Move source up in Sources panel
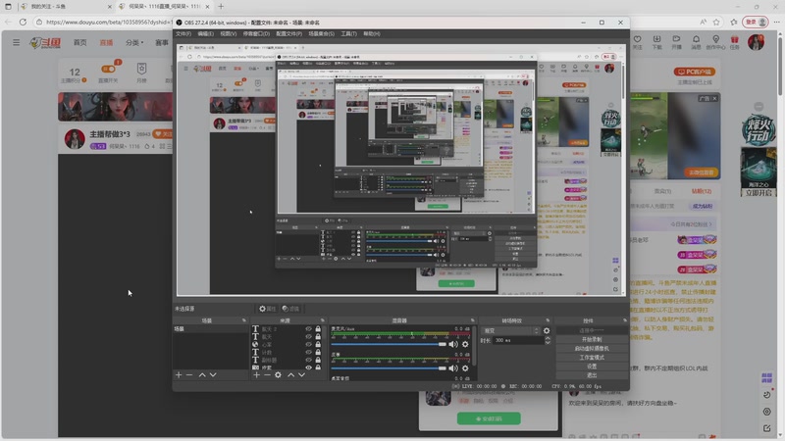Screen dimensions: 785x441 coord(290,374)
